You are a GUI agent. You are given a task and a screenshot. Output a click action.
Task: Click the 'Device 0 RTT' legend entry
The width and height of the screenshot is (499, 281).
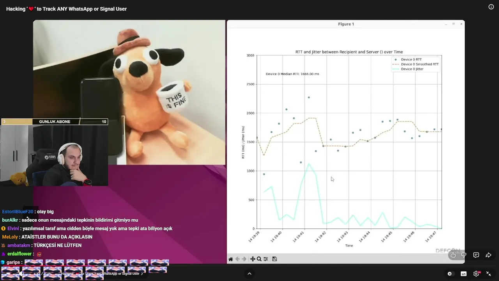click(411, 60)
